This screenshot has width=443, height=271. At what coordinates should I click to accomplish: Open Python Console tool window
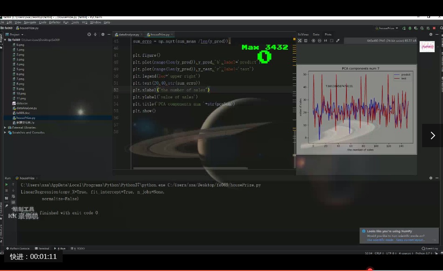tap(18, 248)
